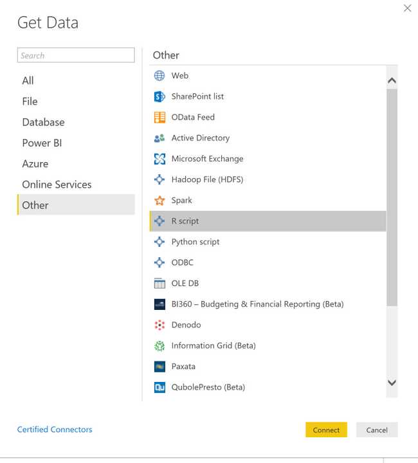The height and width of the screenshot is (463, 418).
Task: Pick the Microsoft Exchange text label
Action: 208,159
